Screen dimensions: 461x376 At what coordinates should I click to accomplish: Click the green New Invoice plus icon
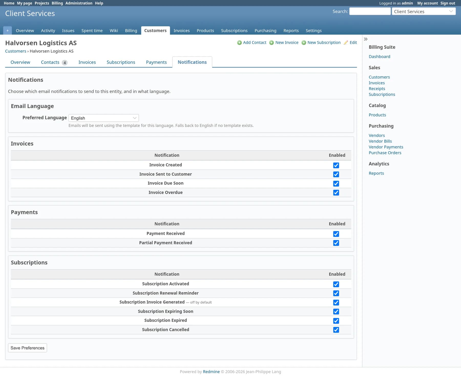click(271, 43)
